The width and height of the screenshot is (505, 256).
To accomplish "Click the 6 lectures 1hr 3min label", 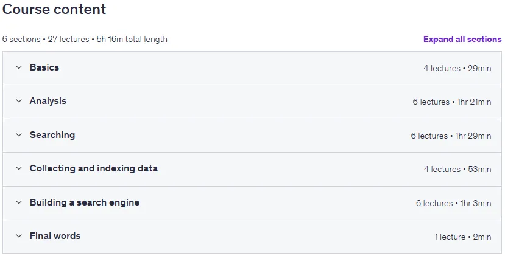I will pos(453,203).
